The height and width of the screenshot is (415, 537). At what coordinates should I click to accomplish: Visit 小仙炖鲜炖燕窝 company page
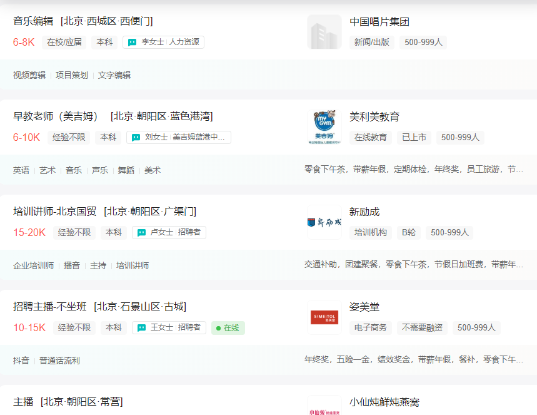click(x=384, y=402)
